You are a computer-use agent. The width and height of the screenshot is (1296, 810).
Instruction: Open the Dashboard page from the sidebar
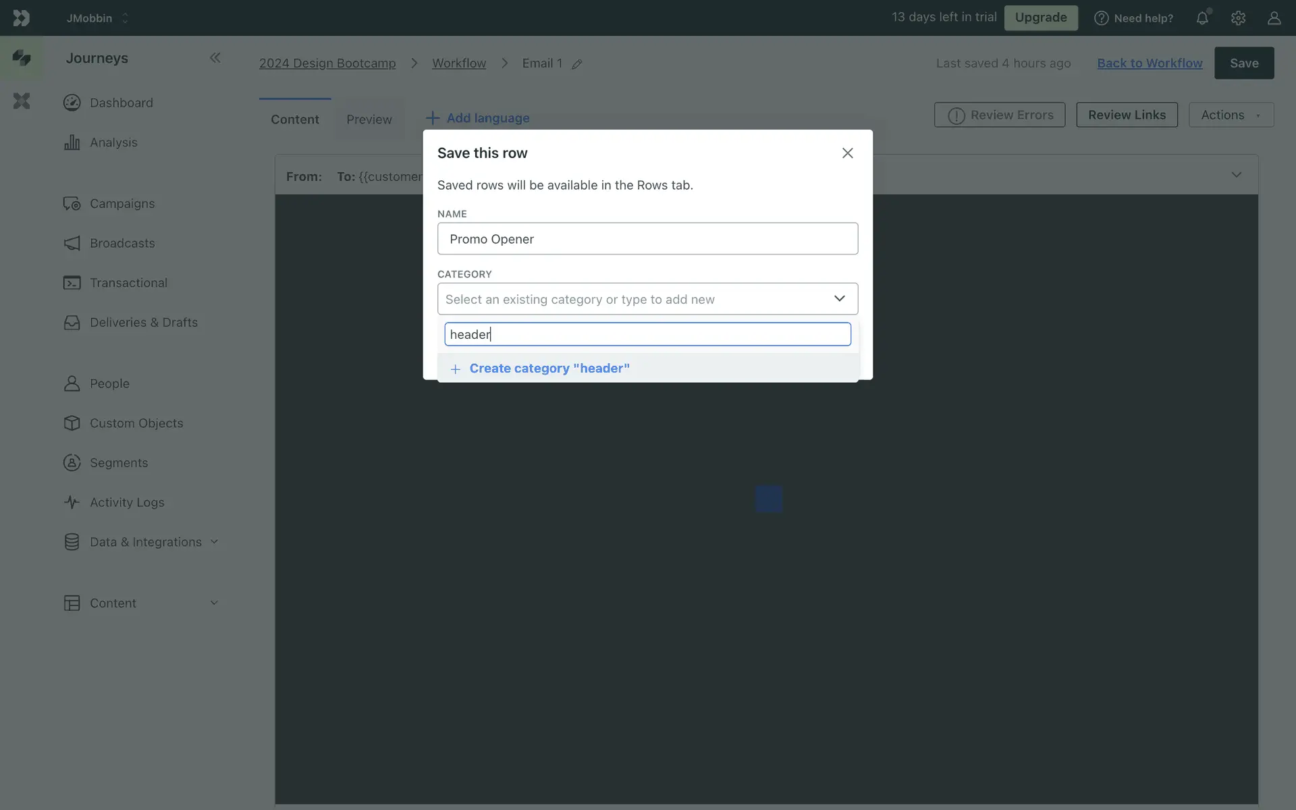[x=121, y=103]
